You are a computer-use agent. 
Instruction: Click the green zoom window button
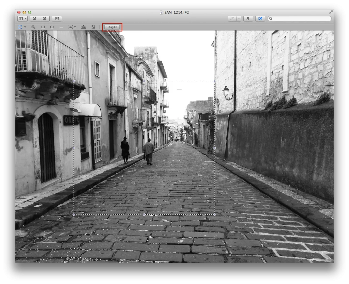pos(30,12)
